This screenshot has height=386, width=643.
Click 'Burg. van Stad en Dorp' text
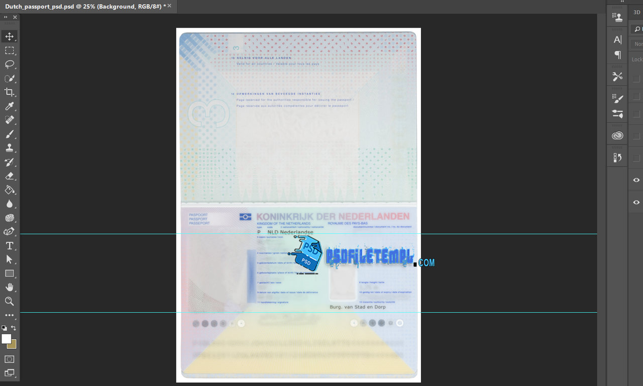pos(358,307)
